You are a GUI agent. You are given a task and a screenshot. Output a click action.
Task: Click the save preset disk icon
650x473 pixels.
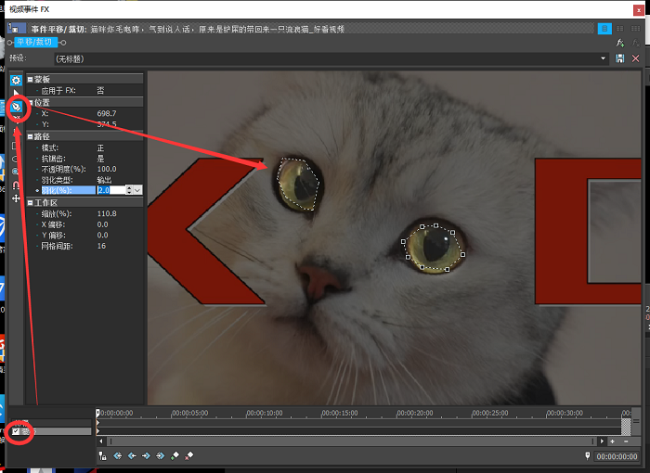point(620,58)
